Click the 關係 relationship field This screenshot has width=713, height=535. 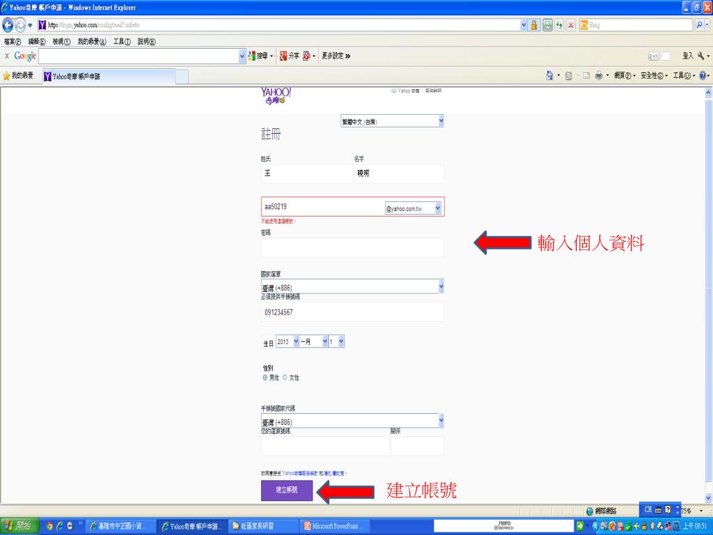[418, 446]
